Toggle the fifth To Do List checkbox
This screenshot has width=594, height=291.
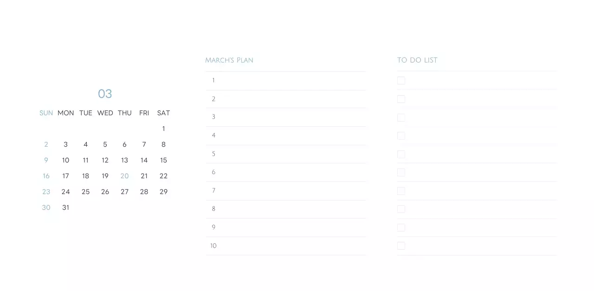point(401,154)
